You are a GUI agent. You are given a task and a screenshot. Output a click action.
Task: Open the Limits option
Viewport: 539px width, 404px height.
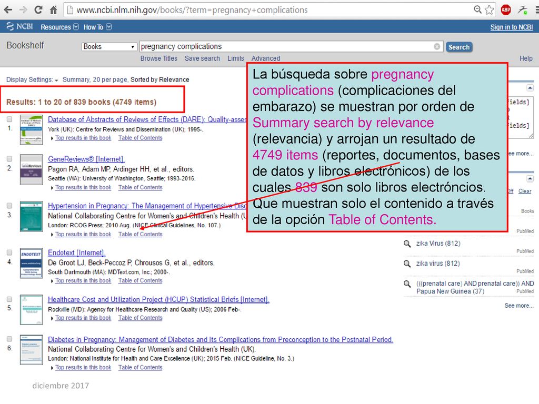(235, 58)
